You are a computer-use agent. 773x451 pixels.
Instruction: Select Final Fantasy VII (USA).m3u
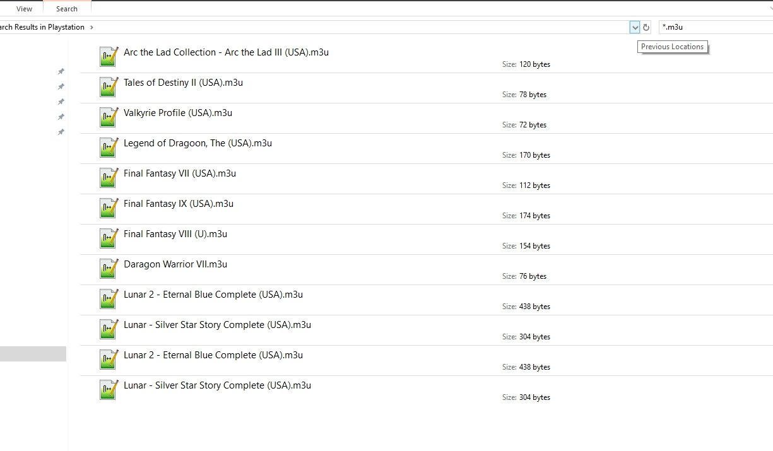click(180, 173)
